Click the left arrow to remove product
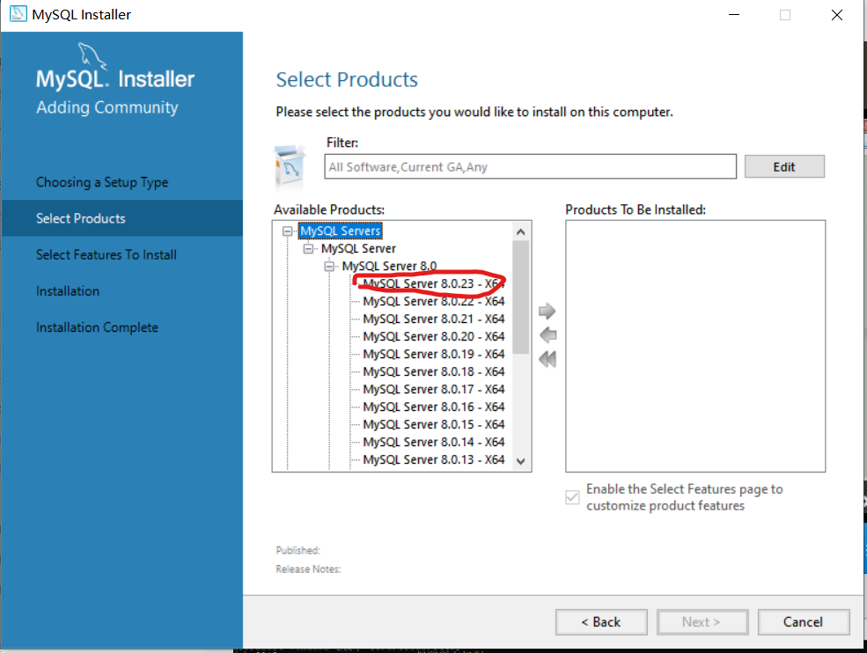 point(548,335)
